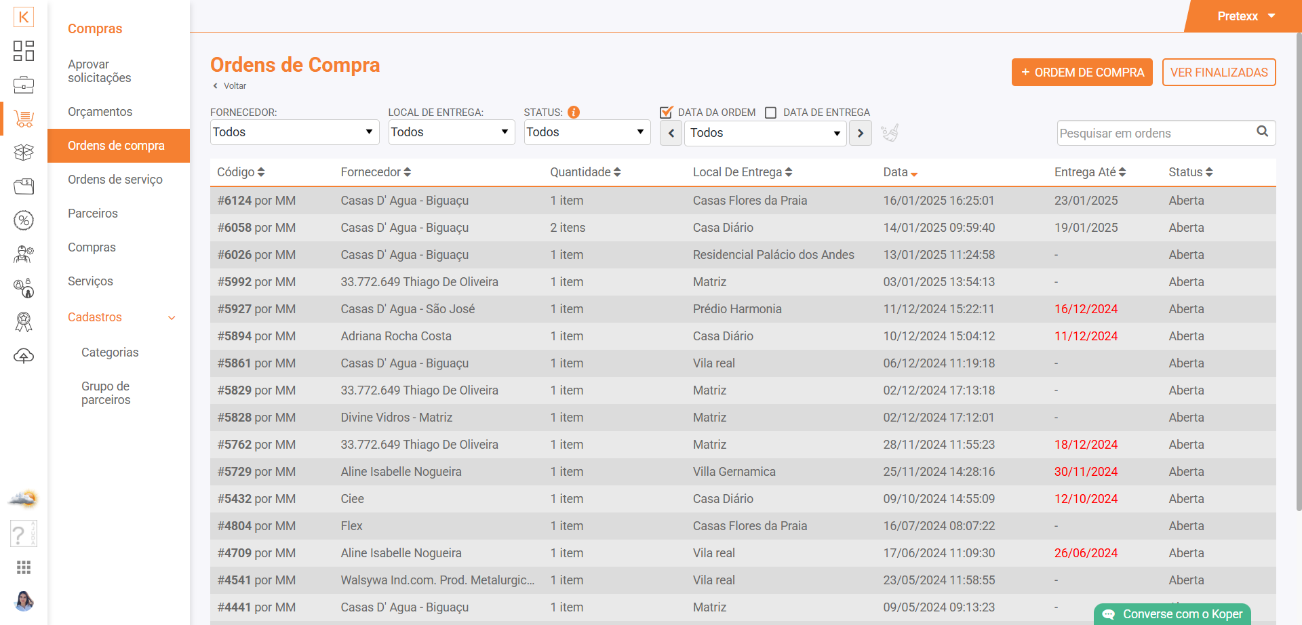
Task: Click the cloud upload icon in sidebar
Action: [x=24, y=356]
